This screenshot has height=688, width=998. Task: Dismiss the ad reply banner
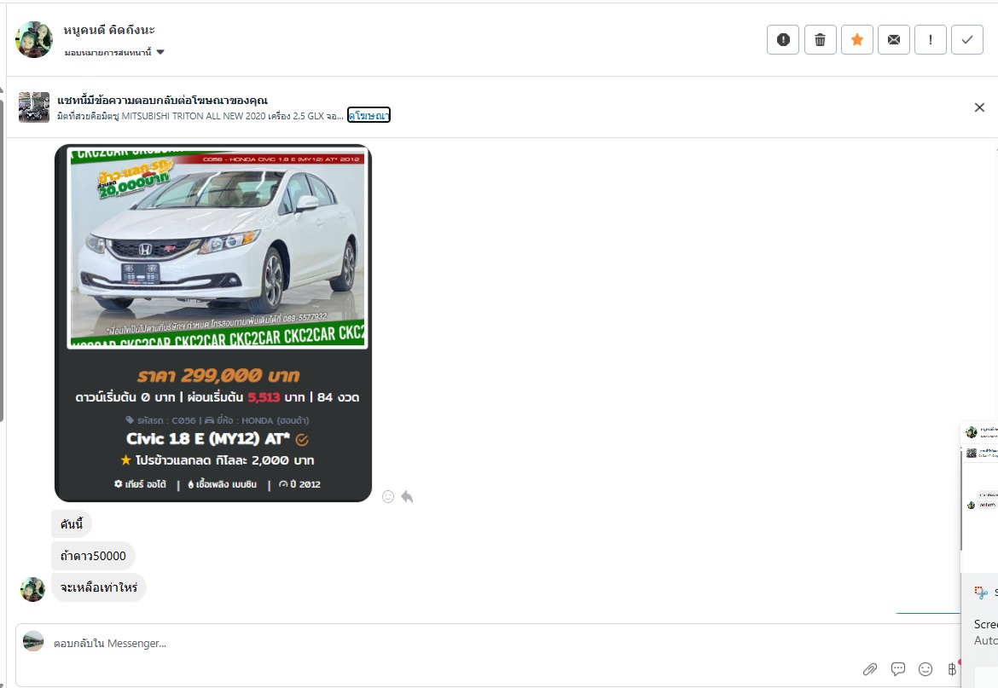pos(979,107)
